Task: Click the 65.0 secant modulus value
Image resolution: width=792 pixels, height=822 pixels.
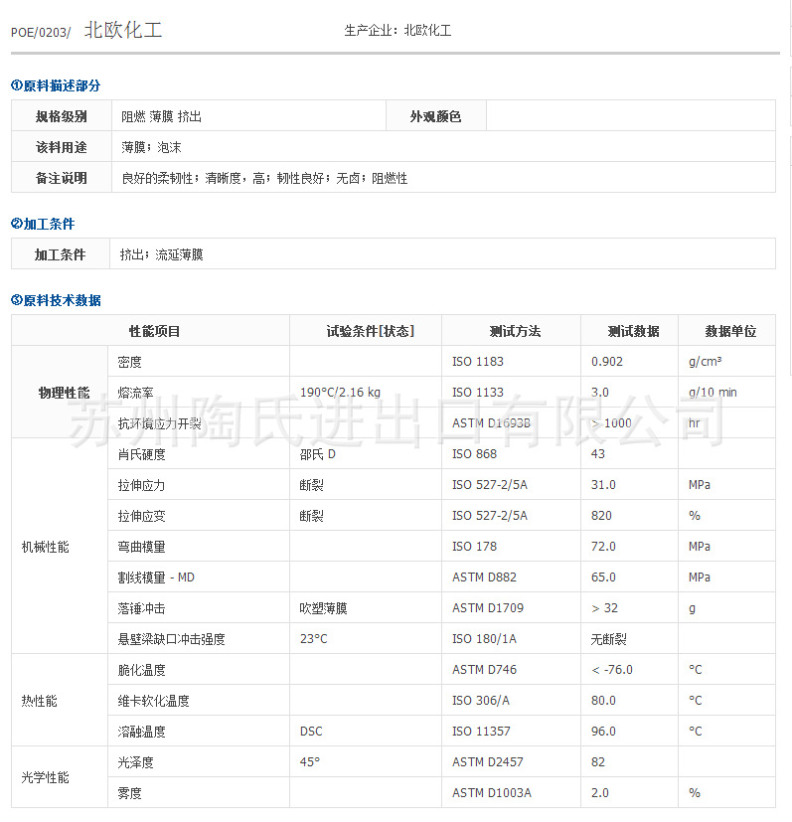Action: coord(603,577)
